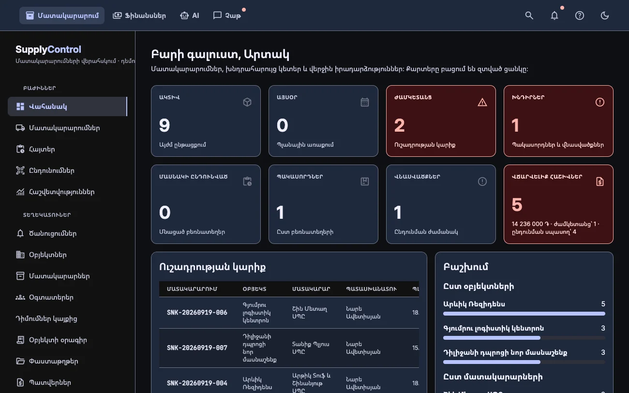Click shipment SNK-20260919-004 in table

coord(197,383)
